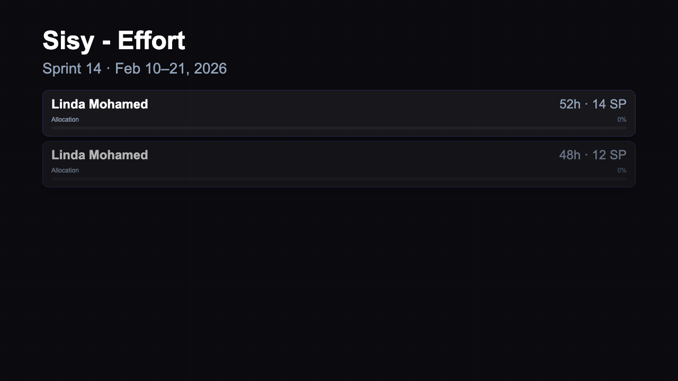Click the allocation progress bar on the first card
Viewport: 678px width, 381px height.
pyautogui.click(x=339, y=128)
